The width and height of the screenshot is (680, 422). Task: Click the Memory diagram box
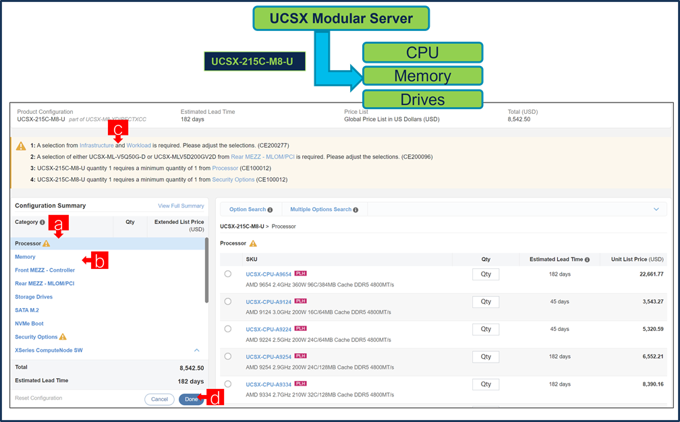[422, 76]
